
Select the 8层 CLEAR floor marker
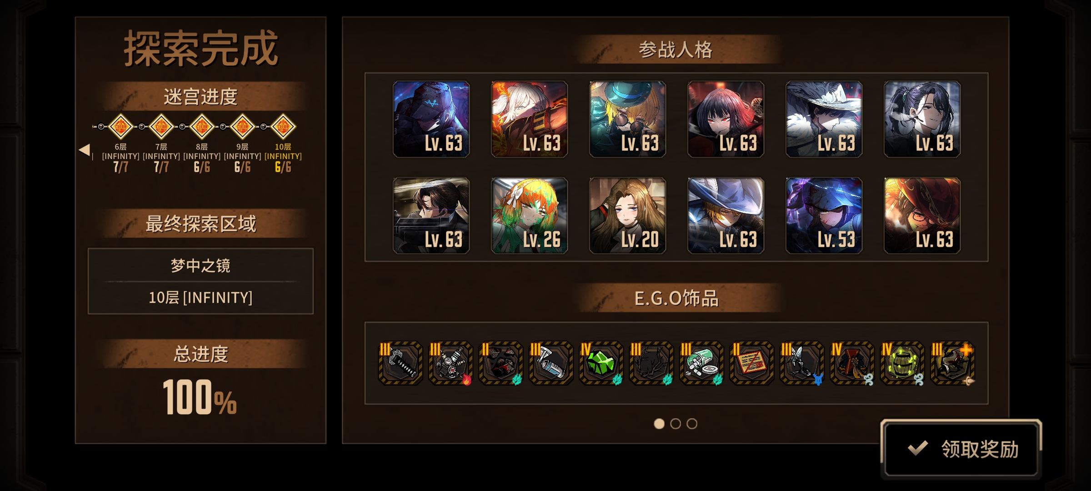(202, 126)
